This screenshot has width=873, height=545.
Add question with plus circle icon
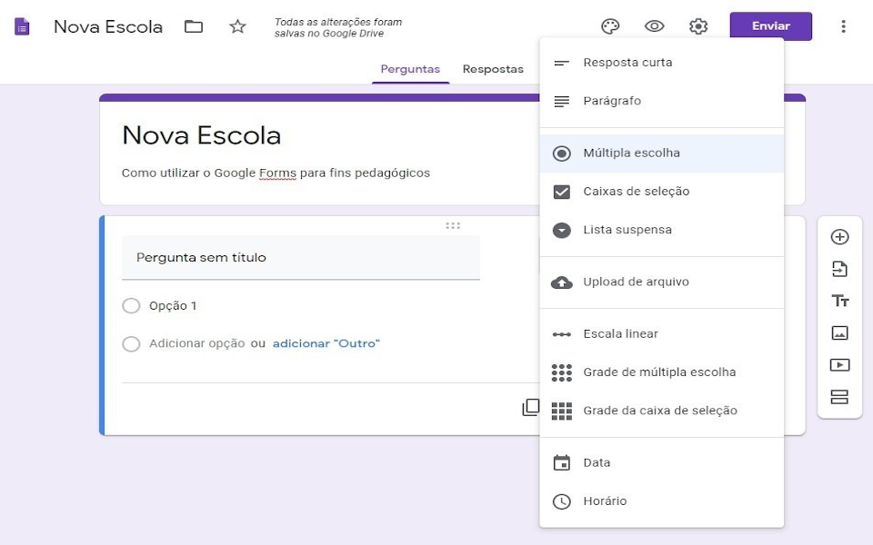point(839,237)
